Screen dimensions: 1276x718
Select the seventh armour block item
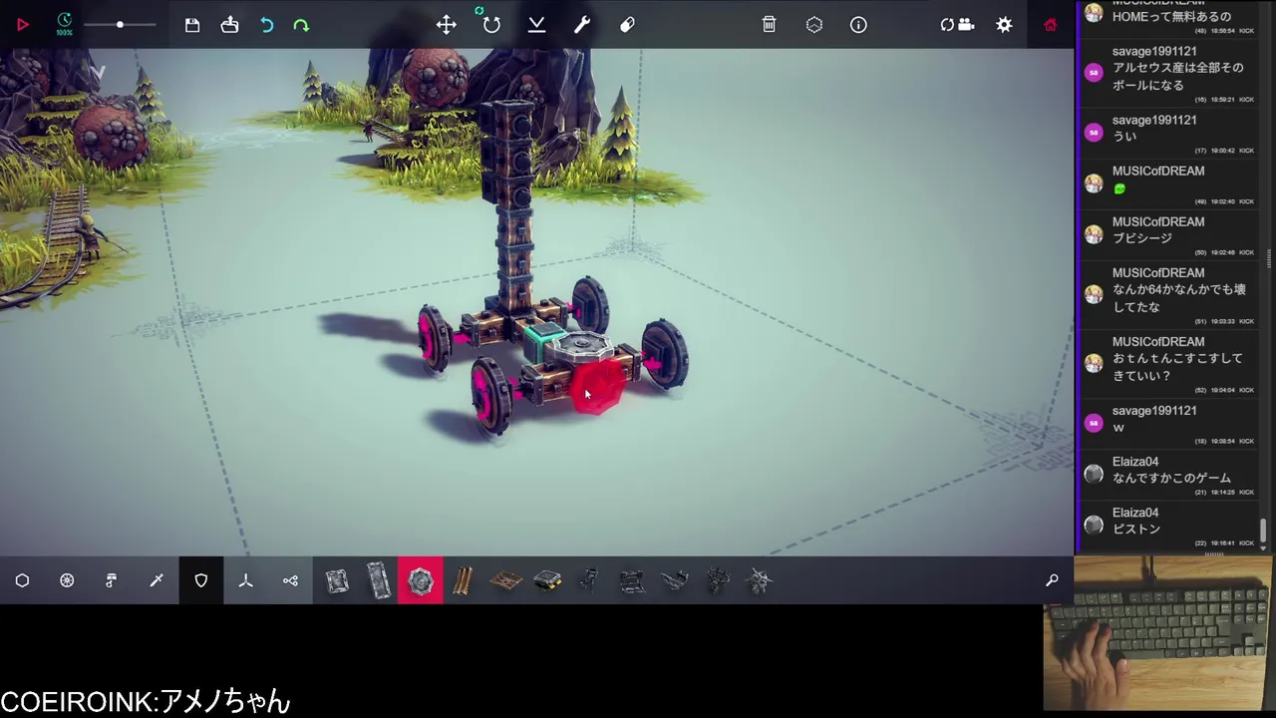click(x=589, y=580)
